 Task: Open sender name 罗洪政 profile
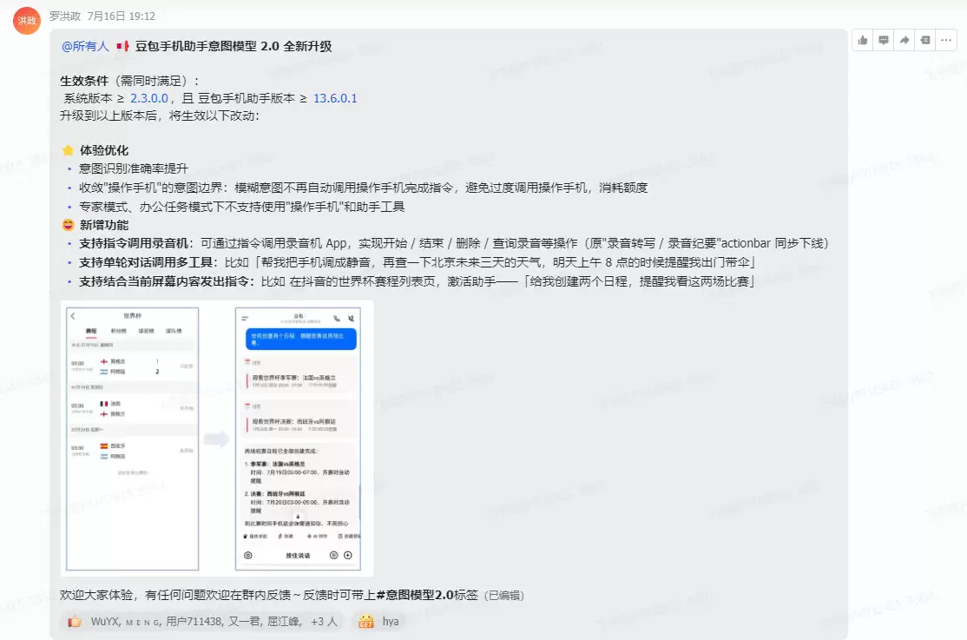[65, 16]
